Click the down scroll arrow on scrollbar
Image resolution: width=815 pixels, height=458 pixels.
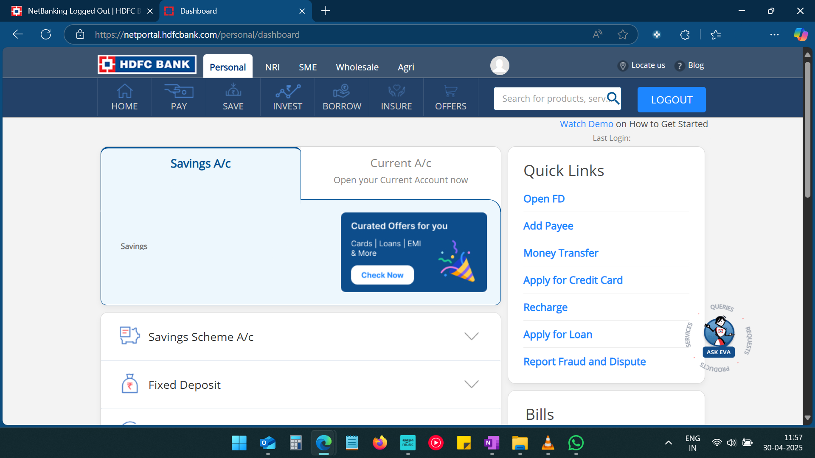click(808, 417)
